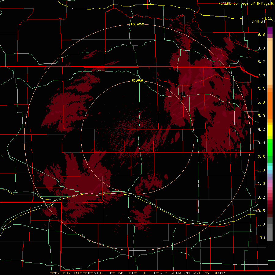The height and width of the screenshot is (275, 275).
Task: Select the -1.3 value on the scale
Action: click(260, 224)
